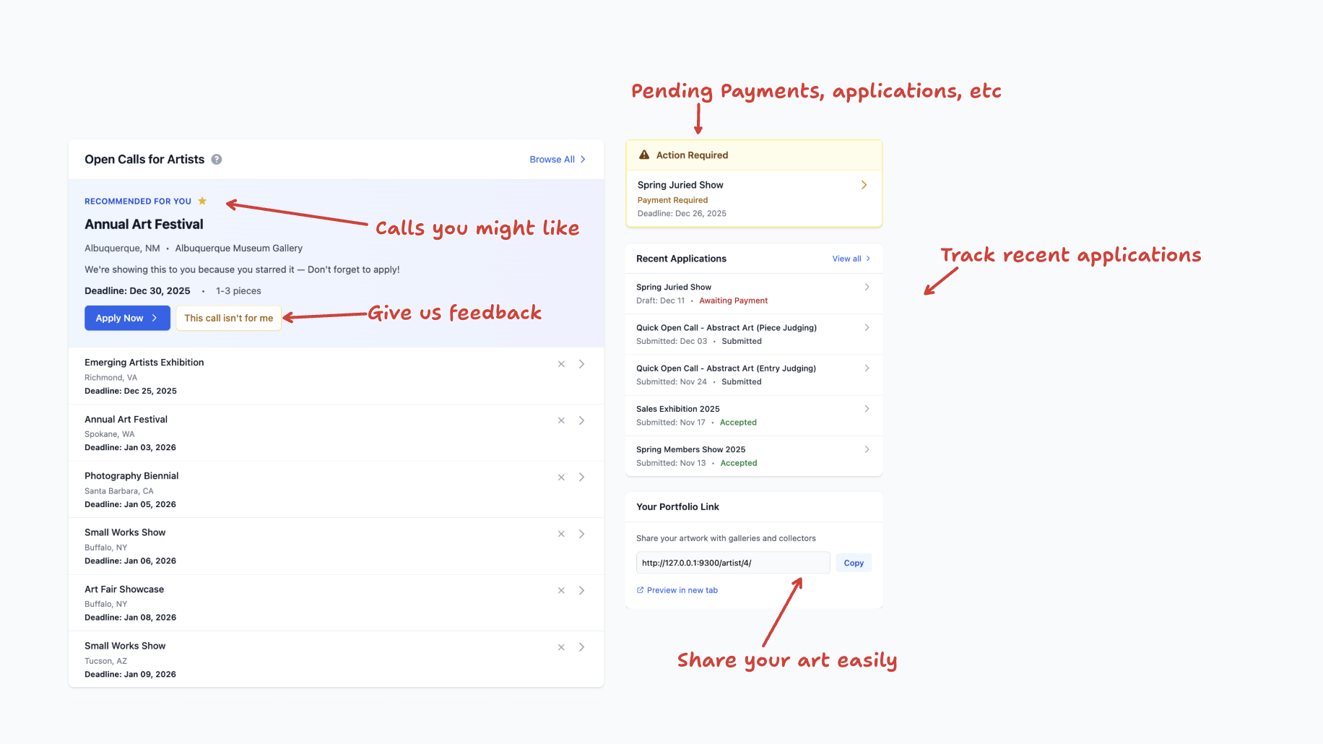View all recent applications

click(846, 258)
